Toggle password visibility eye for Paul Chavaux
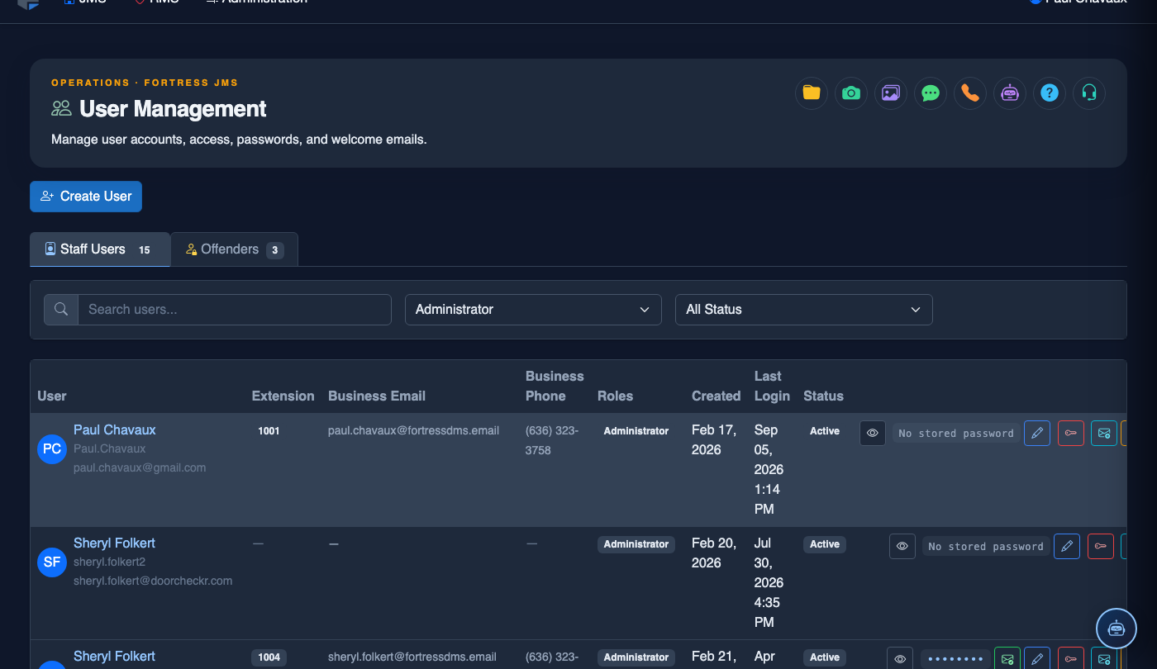Viewport: 1157px width, 669px height. click(x=873, y=434)
